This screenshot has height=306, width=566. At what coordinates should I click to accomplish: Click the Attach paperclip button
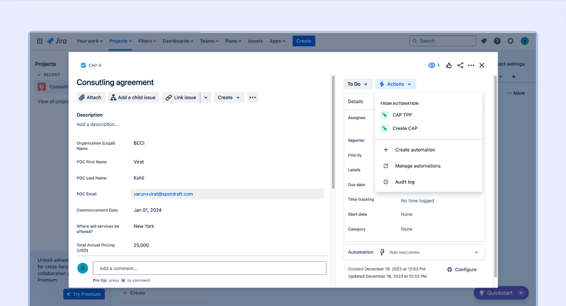pos(90,98)
